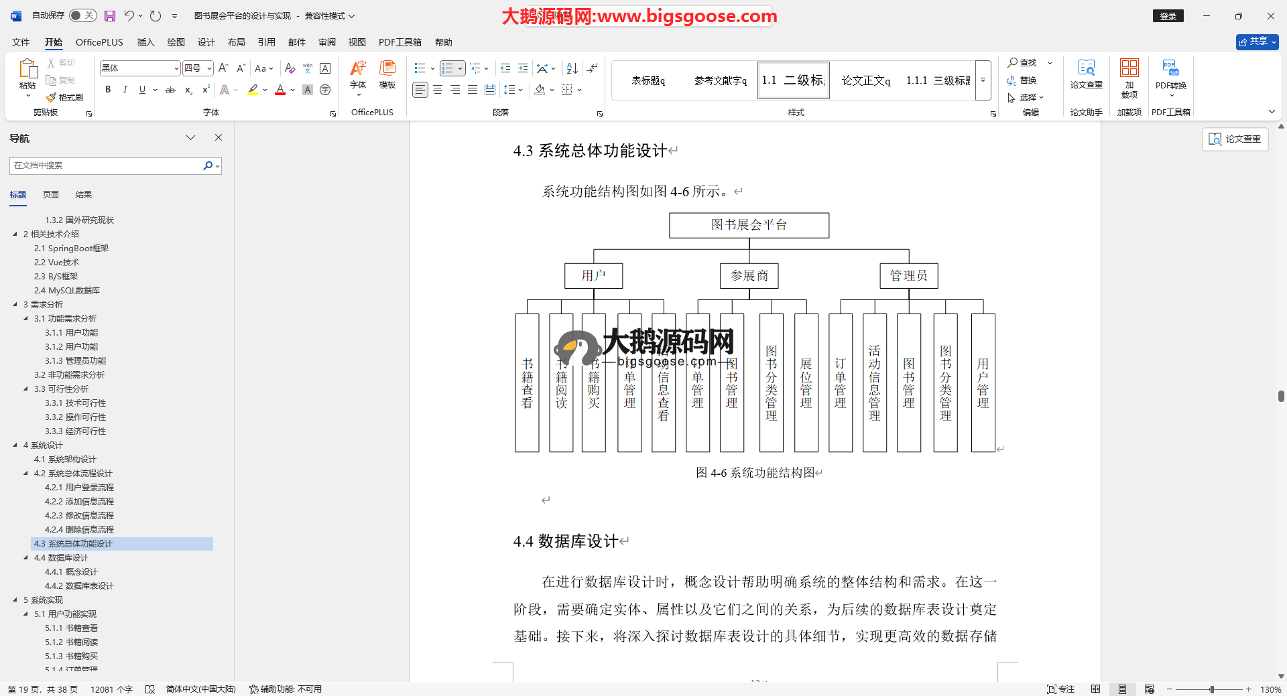The width and height of the screenshot is (1287, 696).
Task: Open the font size dropdown 四号
Action: [x=209, y=68]
